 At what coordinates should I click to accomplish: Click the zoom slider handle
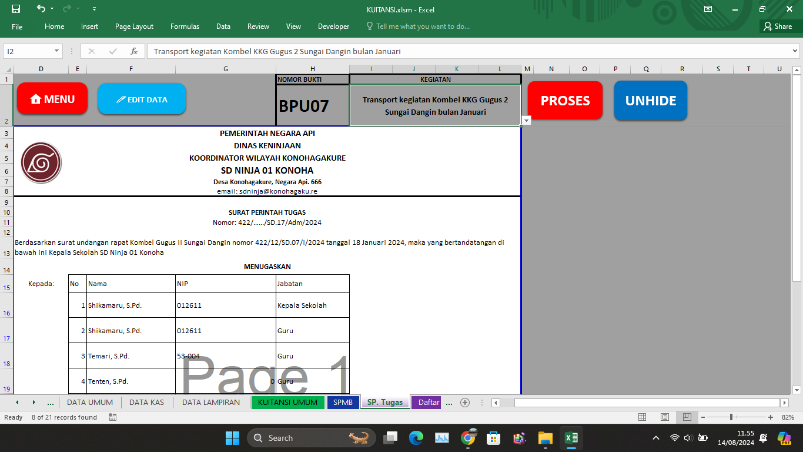point(731,417)
